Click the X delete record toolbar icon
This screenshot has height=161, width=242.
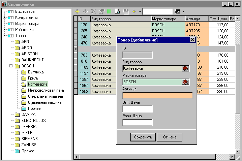93,11
